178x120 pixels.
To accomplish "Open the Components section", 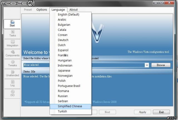I will 12,54.
